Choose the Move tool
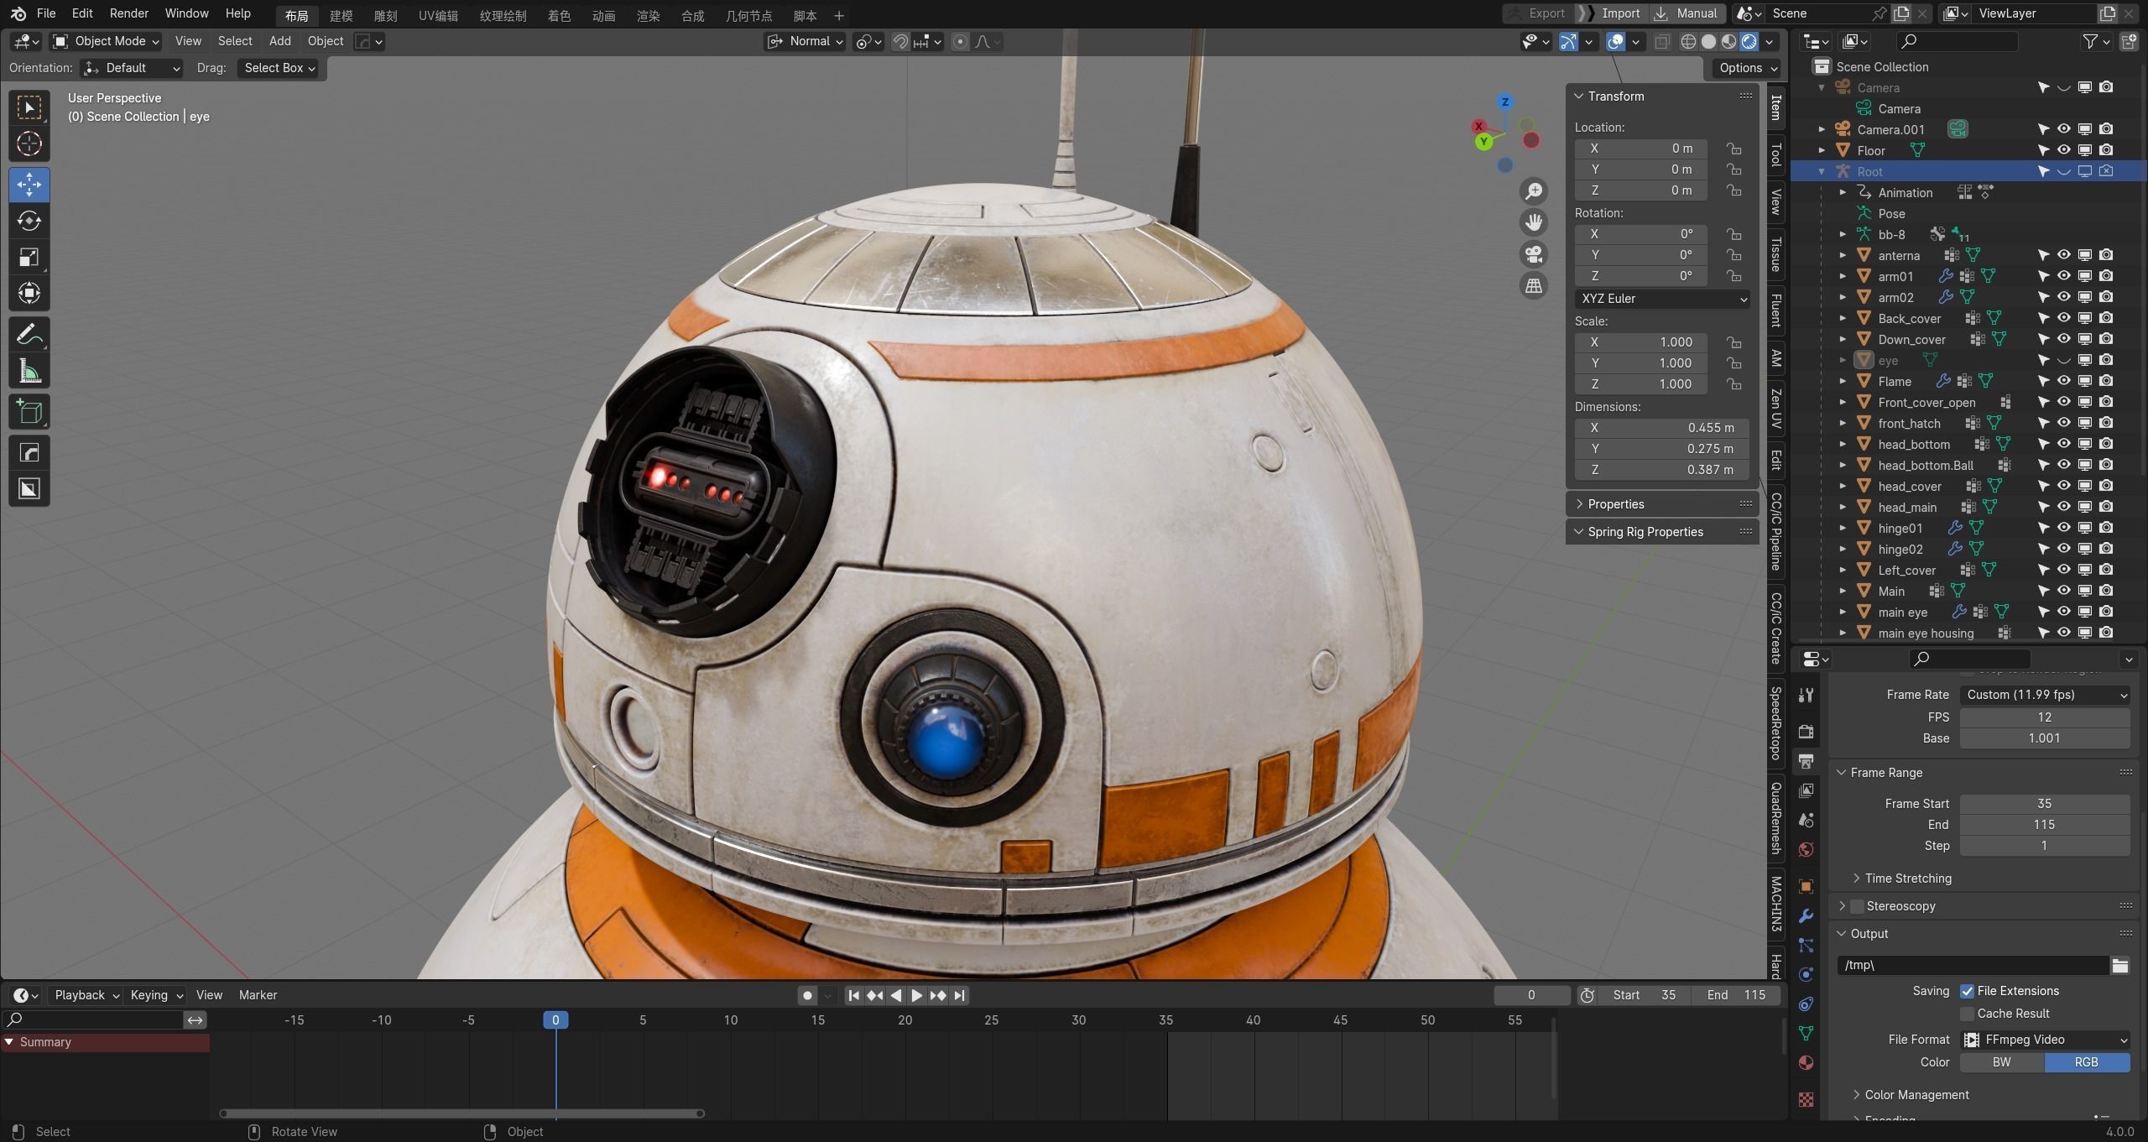The width and height of the screenshot is (2148, 1142). coord(29,184)
